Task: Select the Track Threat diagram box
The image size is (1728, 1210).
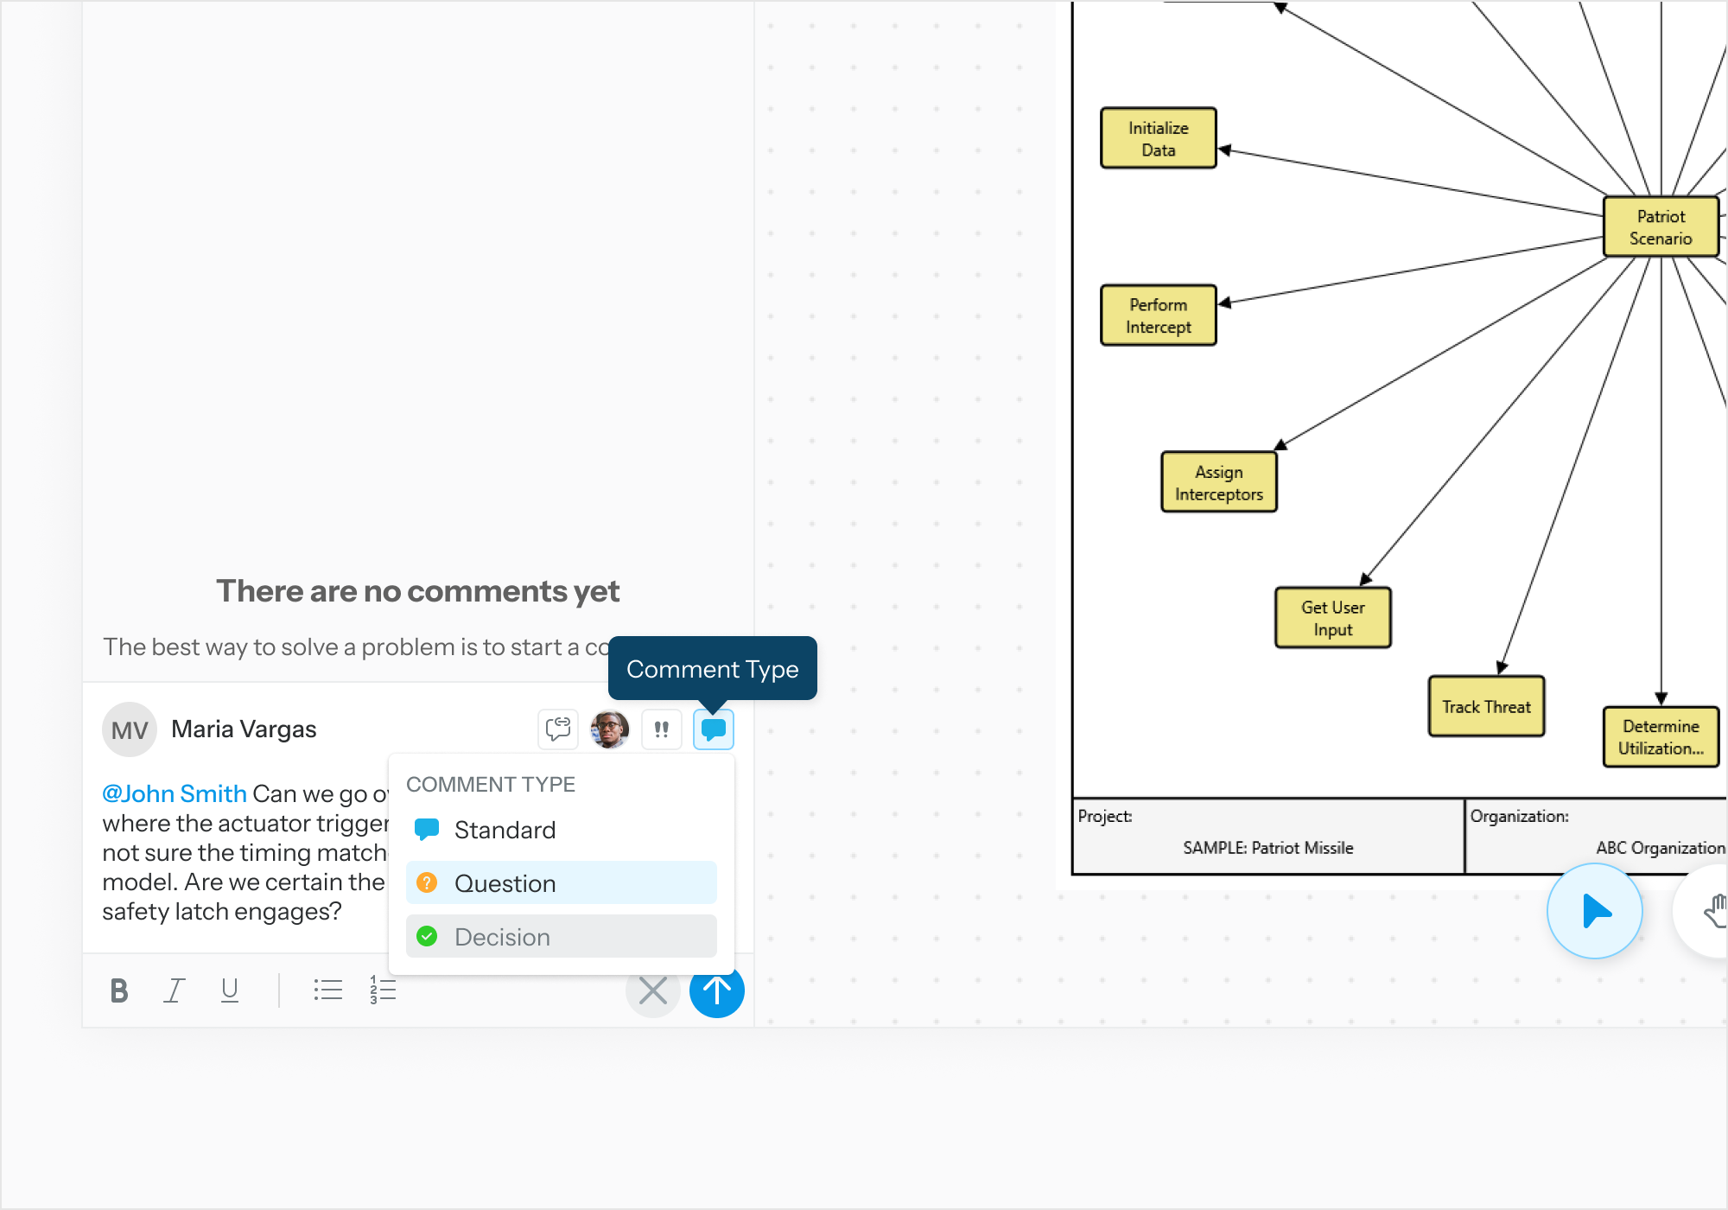Action: (1486, 707)
